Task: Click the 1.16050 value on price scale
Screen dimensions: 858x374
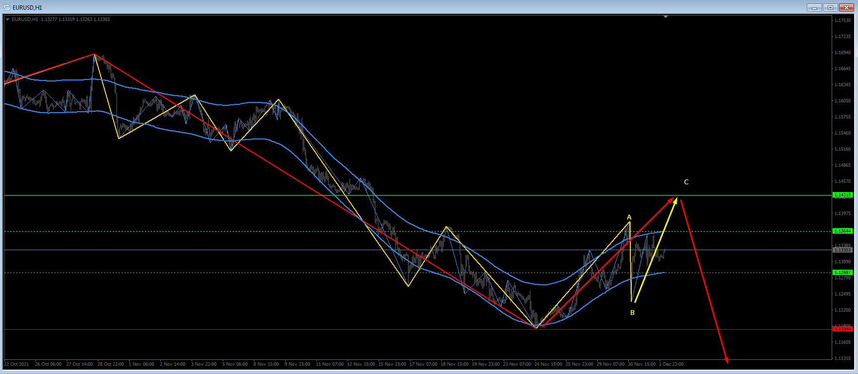Action: (x=843, y=101)
